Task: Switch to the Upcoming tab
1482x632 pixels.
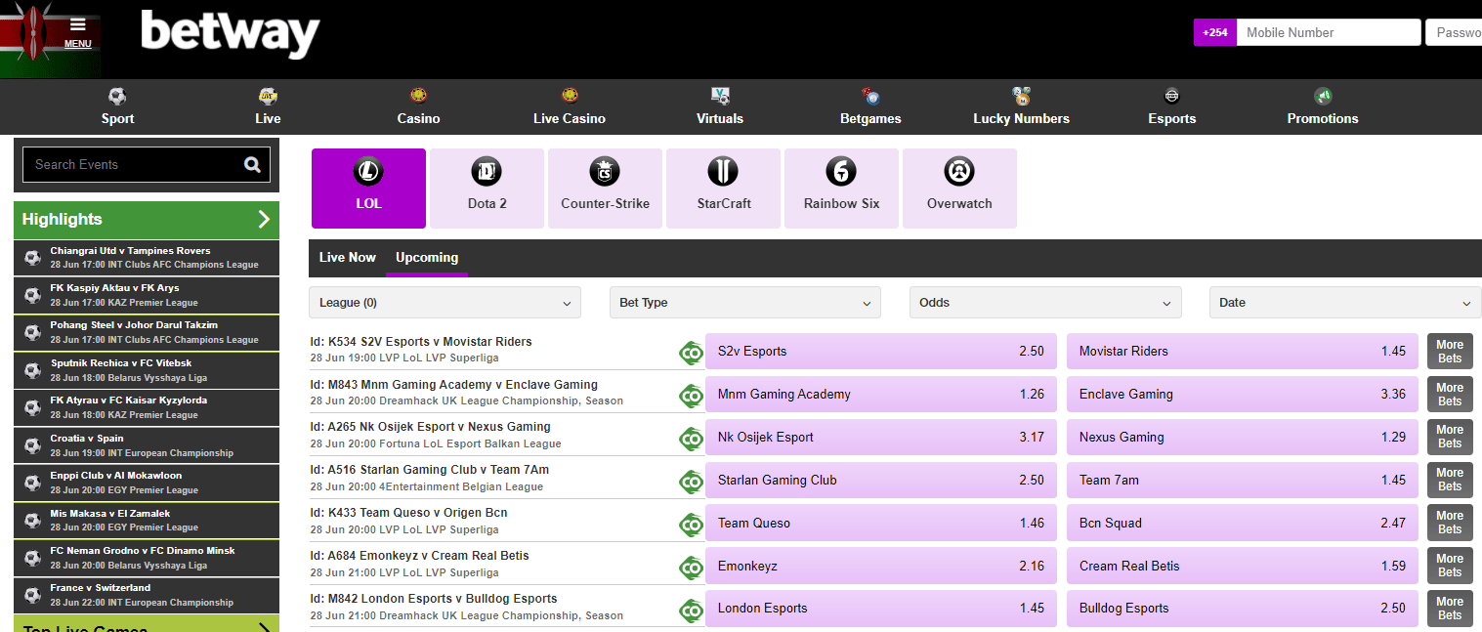Action: 427,257
